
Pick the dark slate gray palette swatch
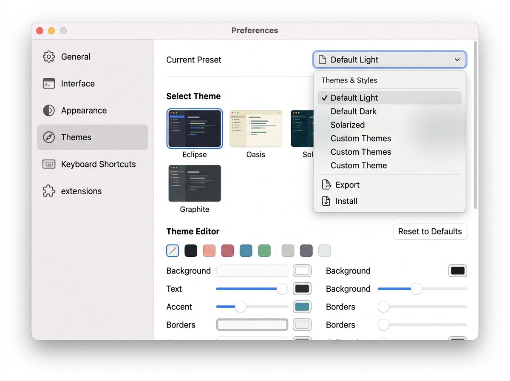pyautogui.click(x=306, y=250)
